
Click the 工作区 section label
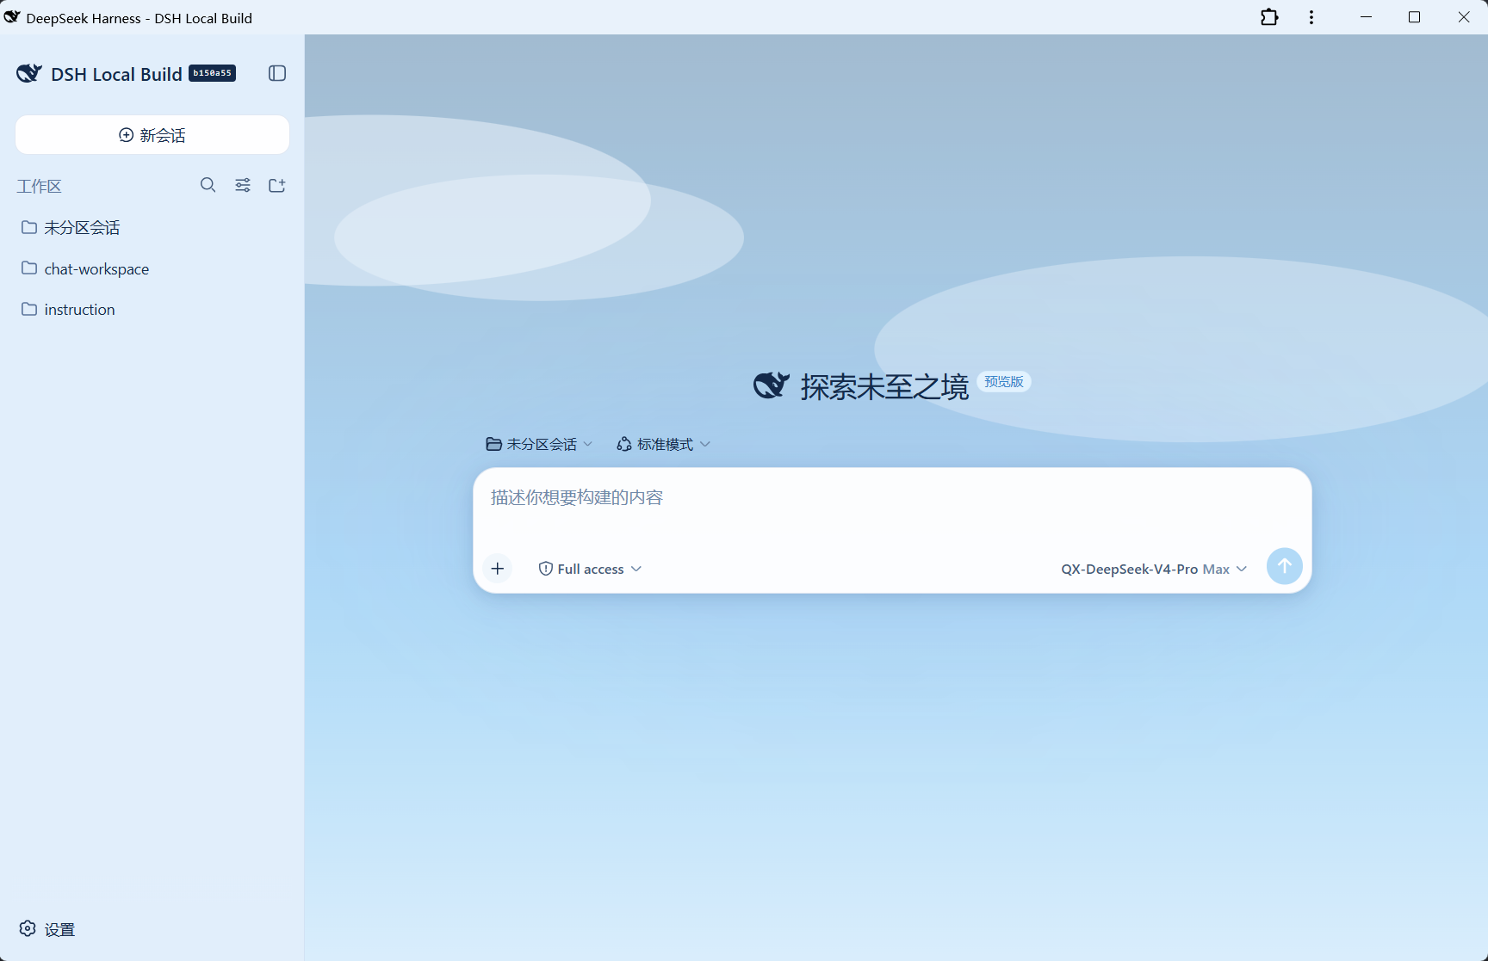[40, 186]
